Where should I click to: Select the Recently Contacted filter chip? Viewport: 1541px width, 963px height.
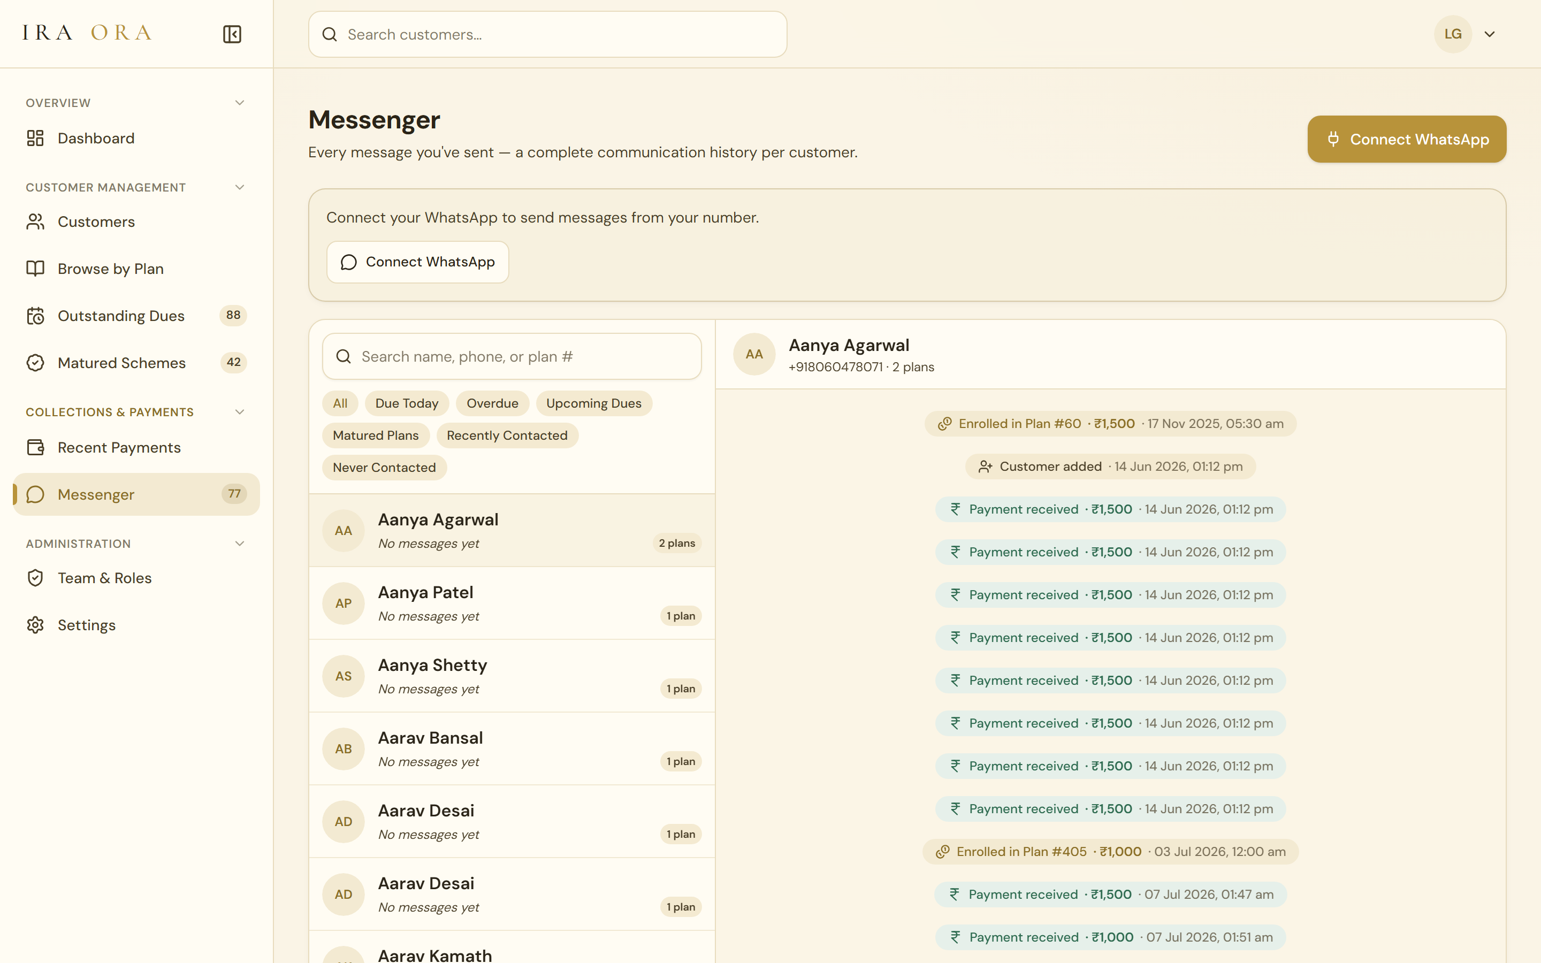507,435
